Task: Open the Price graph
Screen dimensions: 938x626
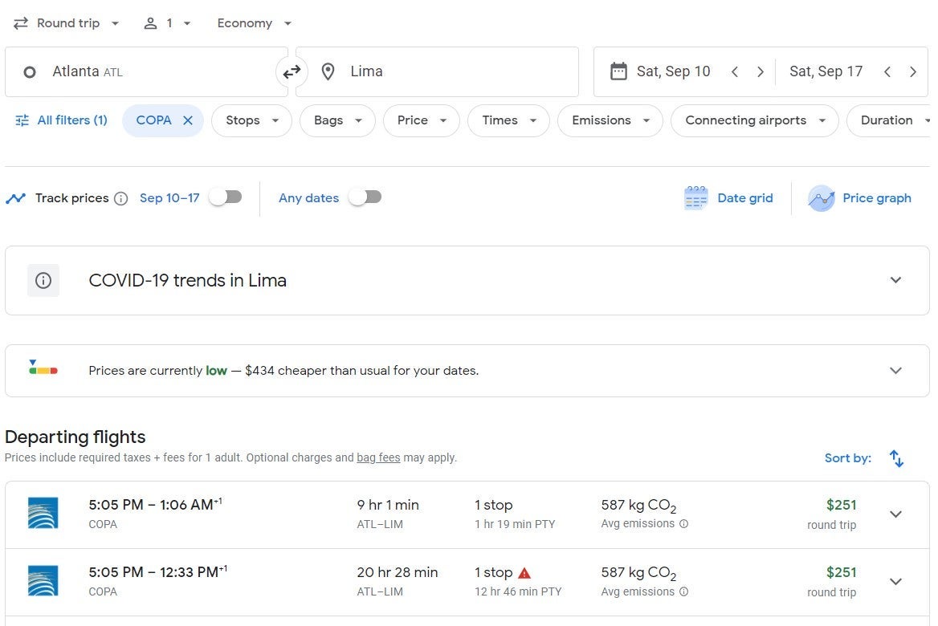Action: point(860,198)
